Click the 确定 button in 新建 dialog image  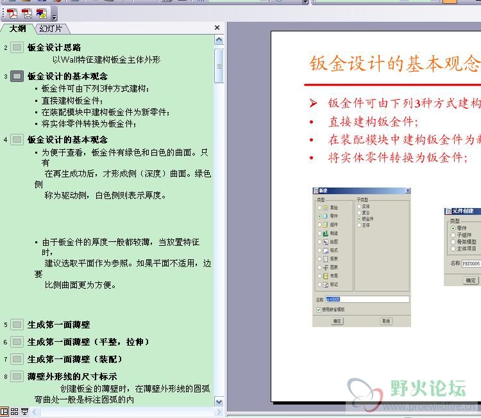337,321
